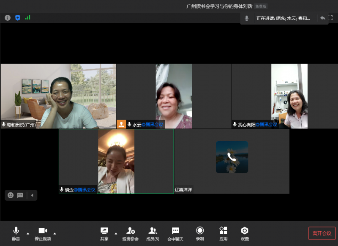Screen dimensions: 338x246
Task: Mute microphone with 静音
Action: [16, 233]
